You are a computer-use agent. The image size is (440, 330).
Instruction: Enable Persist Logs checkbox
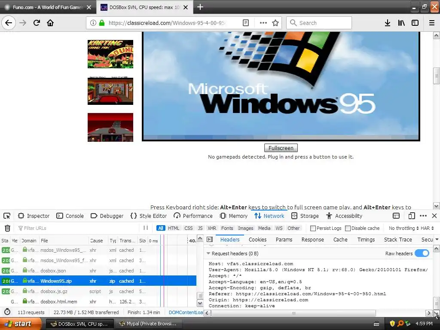point(313,228)
